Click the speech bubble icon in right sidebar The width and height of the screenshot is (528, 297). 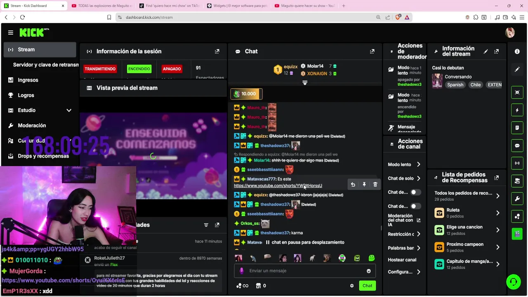click(x=517, y=146)
